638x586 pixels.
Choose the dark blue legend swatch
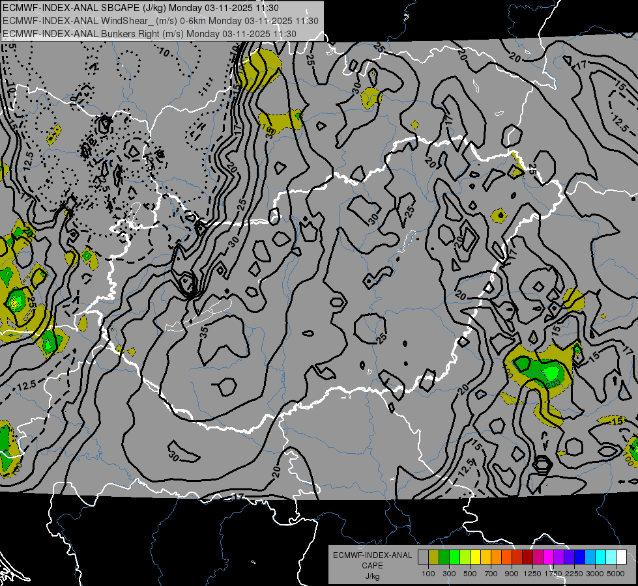579,557
